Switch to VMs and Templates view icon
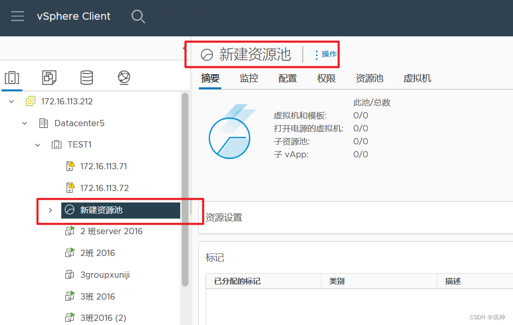 [x=49, y=78]
